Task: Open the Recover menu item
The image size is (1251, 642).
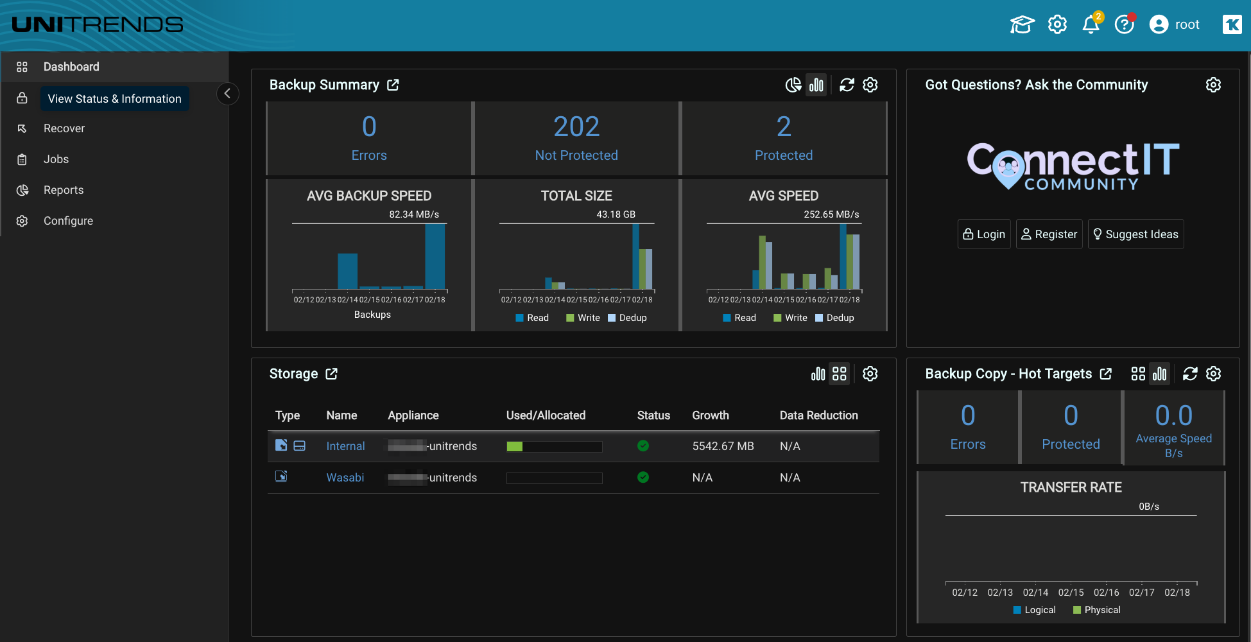Action: point(64,128)
